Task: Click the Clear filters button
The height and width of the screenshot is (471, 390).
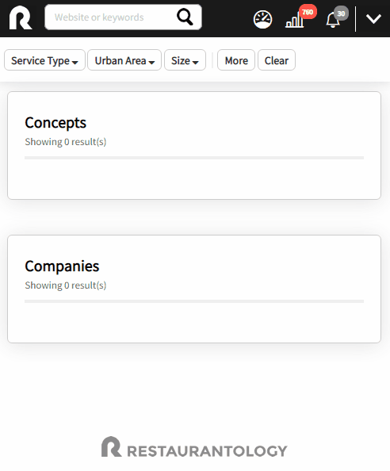Action: 277,60
